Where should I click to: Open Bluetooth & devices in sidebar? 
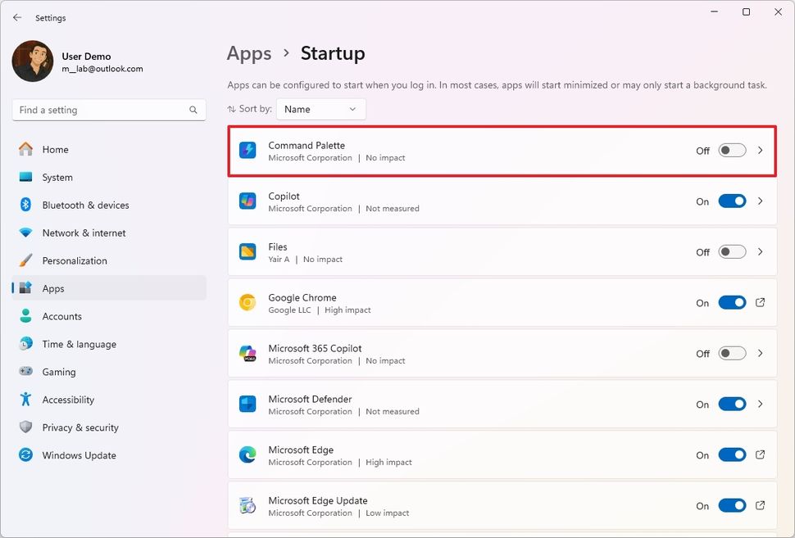point(85,205)
